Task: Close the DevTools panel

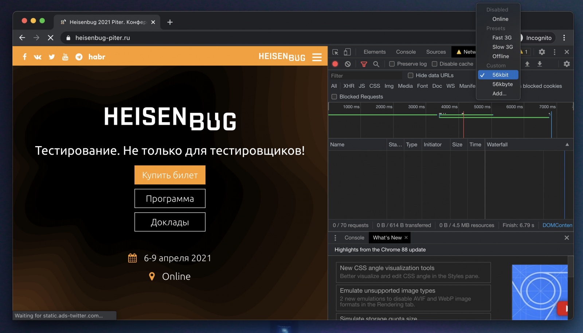Action: click(x=567, y=52)
